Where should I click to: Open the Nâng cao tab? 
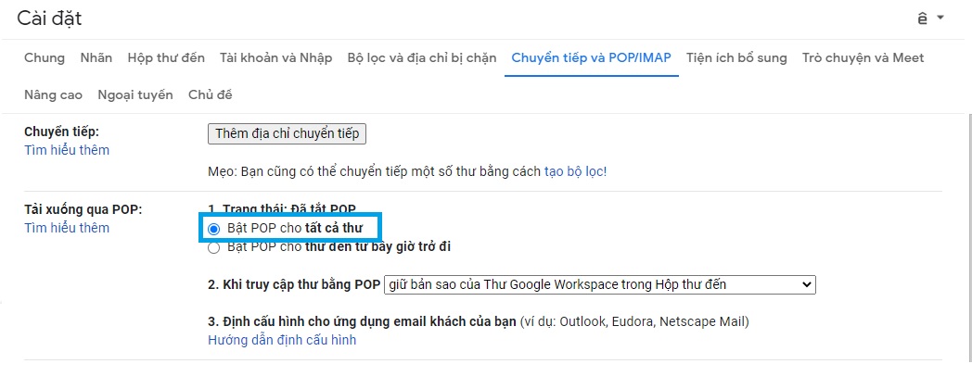[x=53, y=95]
